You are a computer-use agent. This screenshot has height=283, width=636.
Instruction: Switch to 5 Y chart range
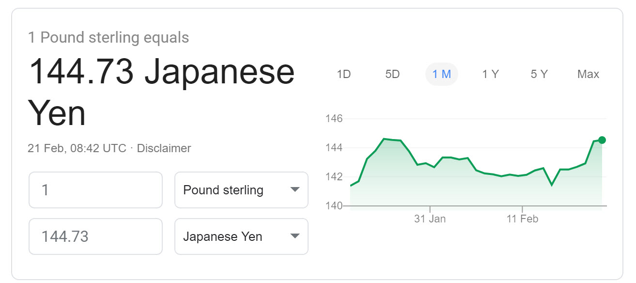[x=539, y=74]
